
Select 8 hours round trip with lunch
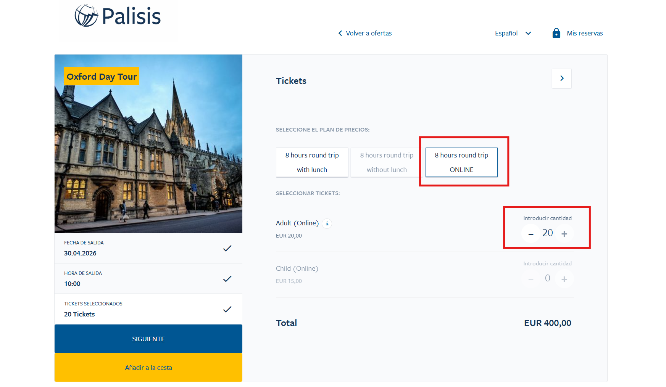(x=312, y=162)
